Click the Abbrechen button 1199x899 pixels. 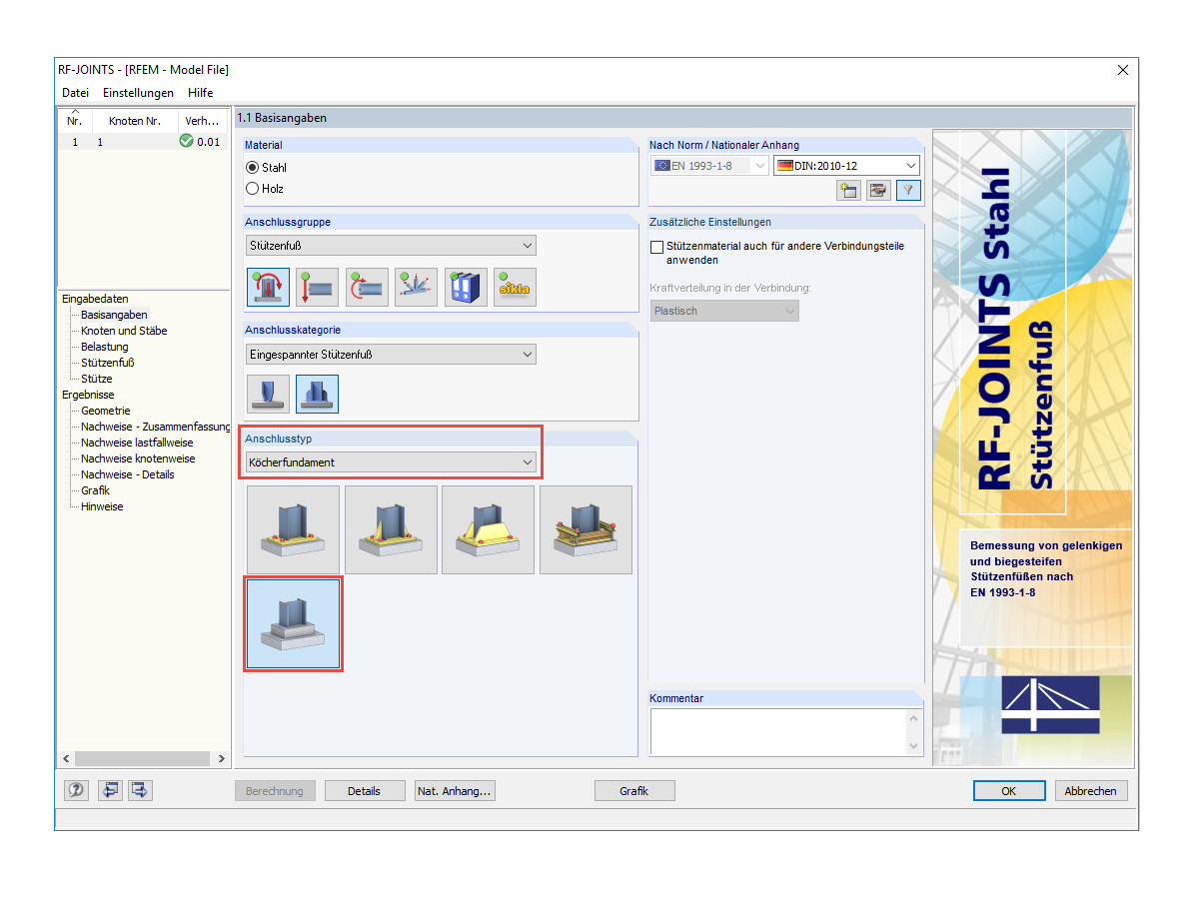tap(1091, 791)
